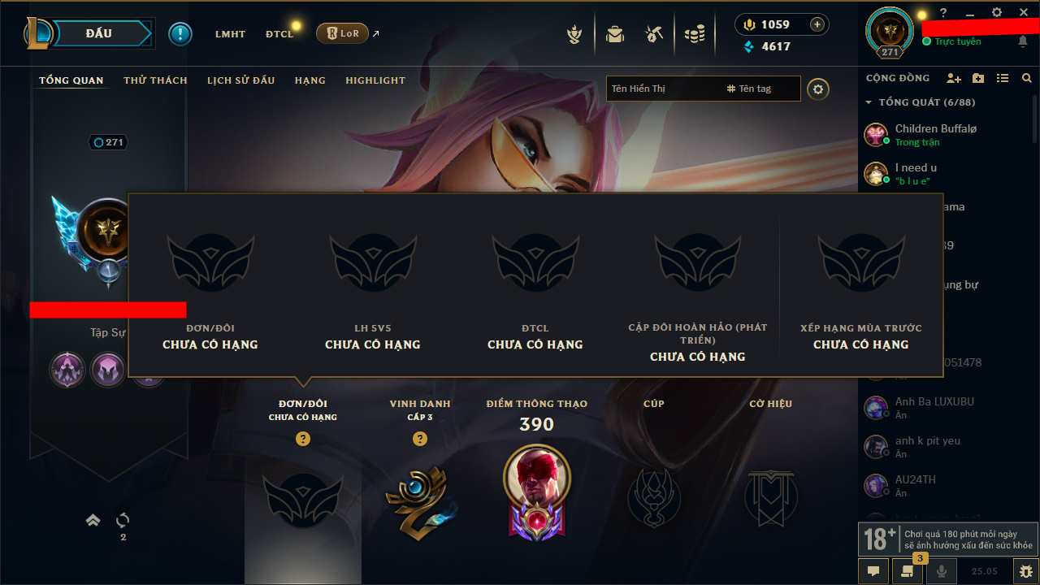Image resolution: width=1040 pixels, height=585 pixels.
Task: Switch to the THỬ THÁCH tab
Action: pos(155,80)
